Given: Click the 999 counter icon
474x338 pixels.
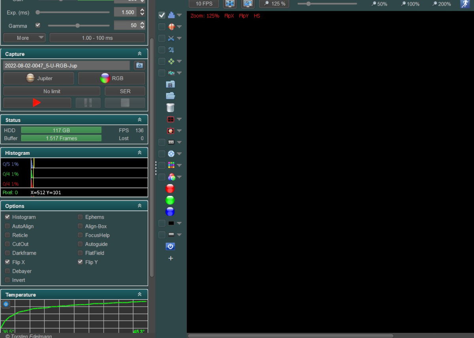Looking at the screenshot, I should tap(171, 142).
